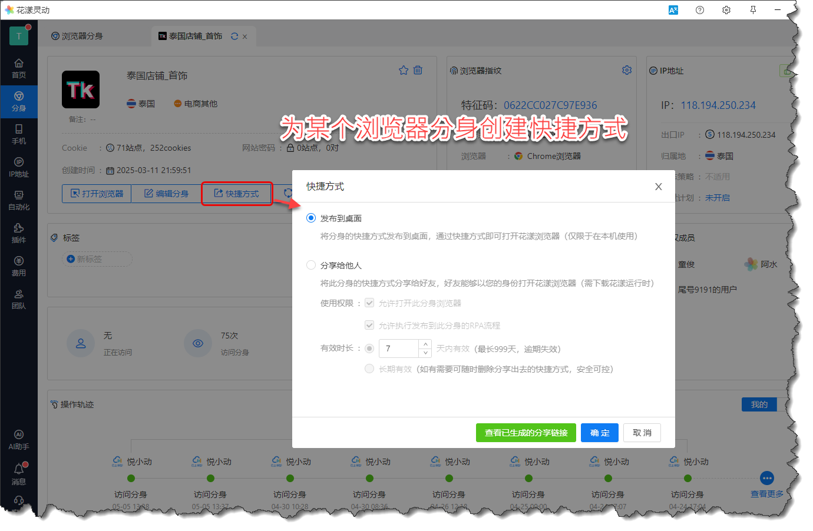The height and width of the screenshot is (531, 813).
Task: Choose the 长期有效 radio option
Action: 369,369
